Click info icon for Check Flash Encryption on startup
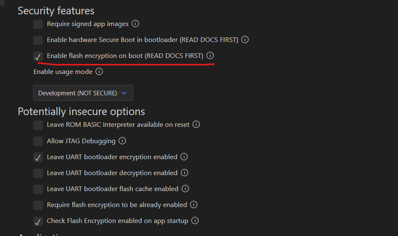398x236 pixels. 195,220
